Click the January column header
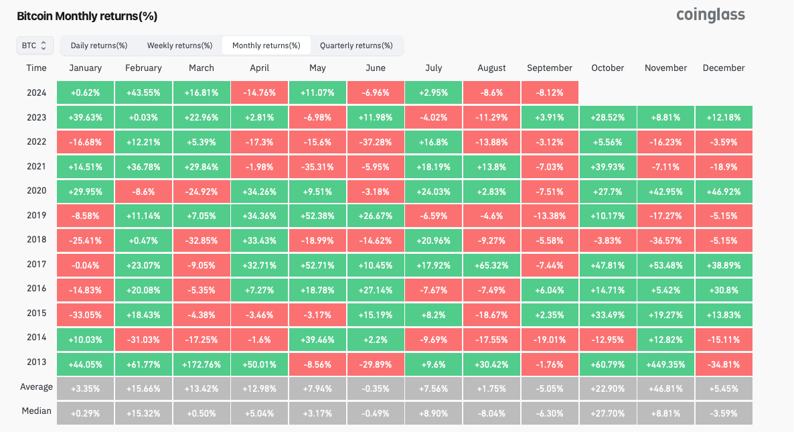Viewport: 794px width, 432px height. [85, 68]
